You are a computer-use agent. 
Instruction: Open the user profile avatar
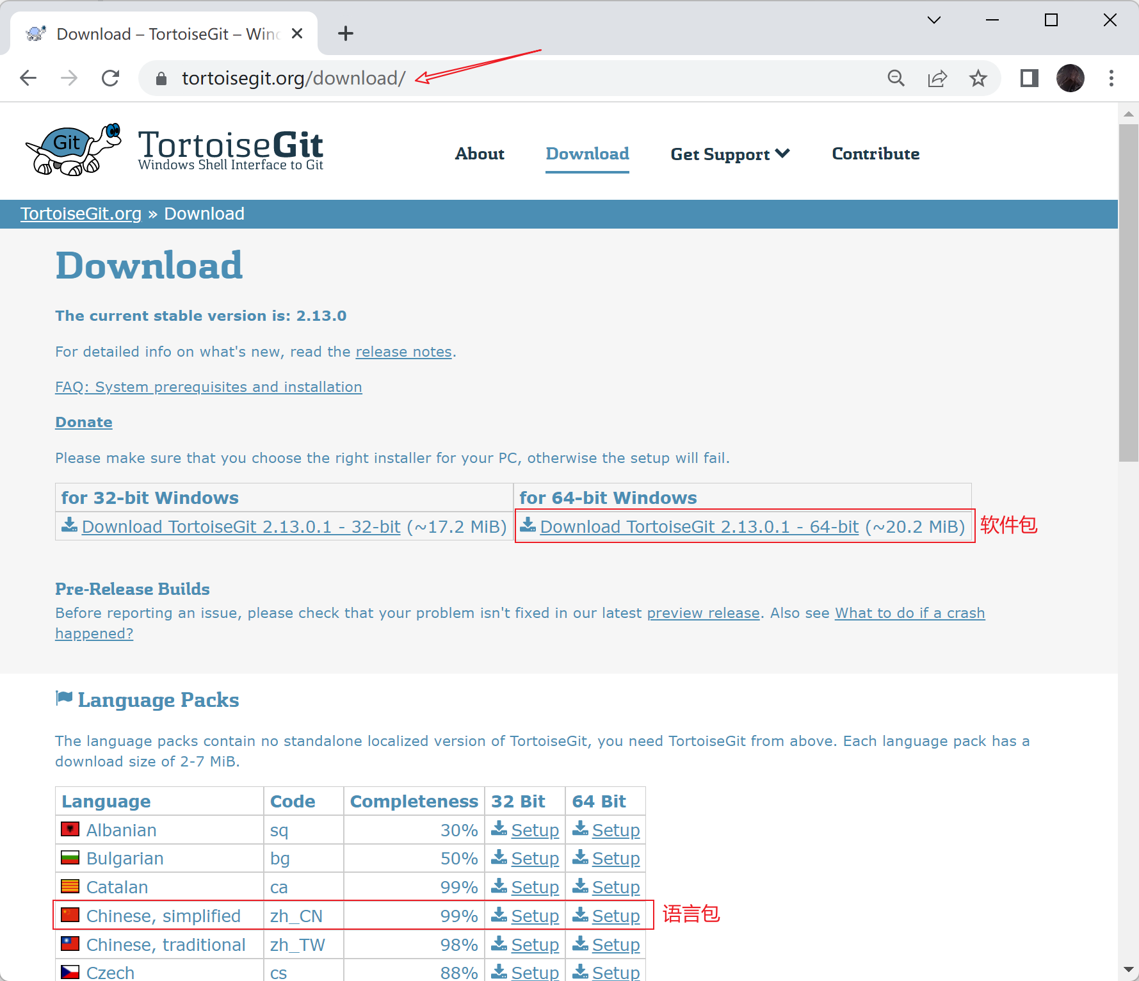tap(1070, 78)
